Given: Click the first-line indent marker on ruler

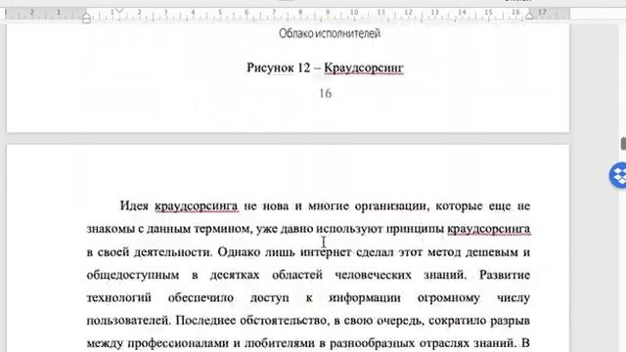Looking at the screenshot, I should [119, 11].
